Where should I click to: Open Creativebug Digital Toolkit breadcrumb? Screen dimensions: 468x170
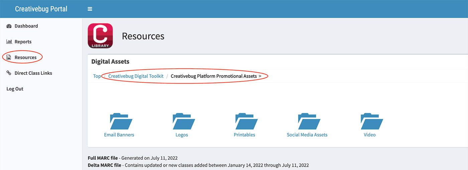pos(136,76)
